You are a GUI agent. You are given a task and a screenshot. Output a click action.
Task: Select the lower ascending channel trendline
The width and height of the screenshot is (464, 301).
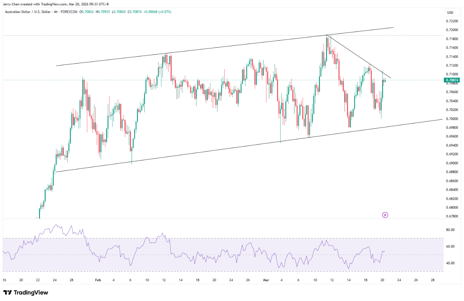[x=249, y=146]
